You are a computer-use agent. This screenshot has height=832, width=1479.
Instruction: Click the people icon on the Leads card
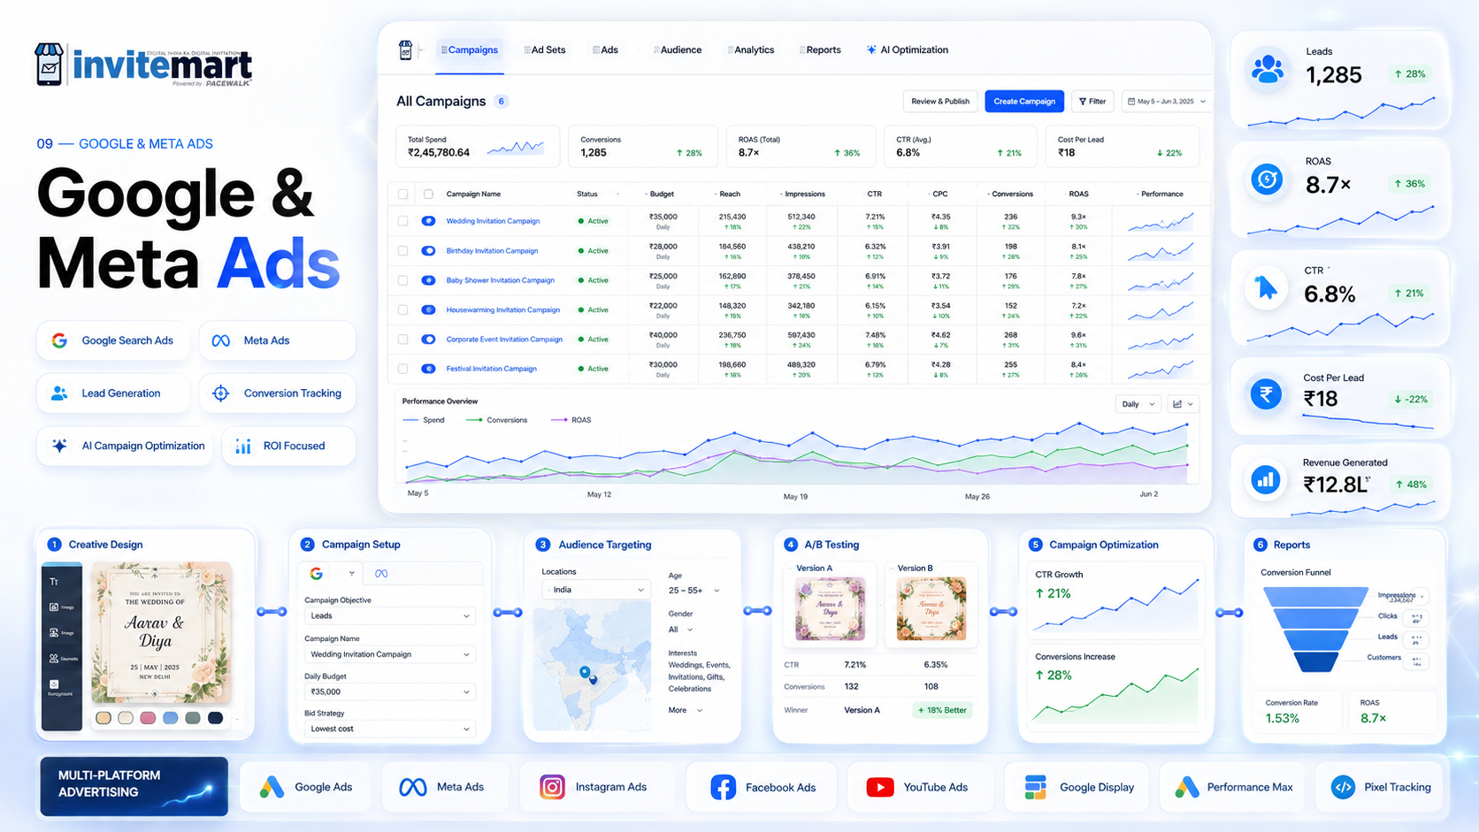point(1268,69)
